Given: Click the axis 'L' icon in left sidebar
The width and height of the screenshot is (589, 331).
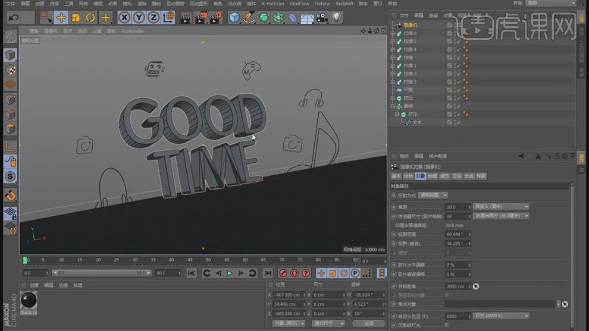Looking at the screenshot, I should 10,147.
